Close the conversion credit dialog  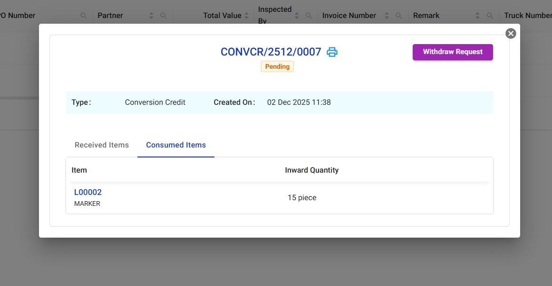tap(511, 33)
